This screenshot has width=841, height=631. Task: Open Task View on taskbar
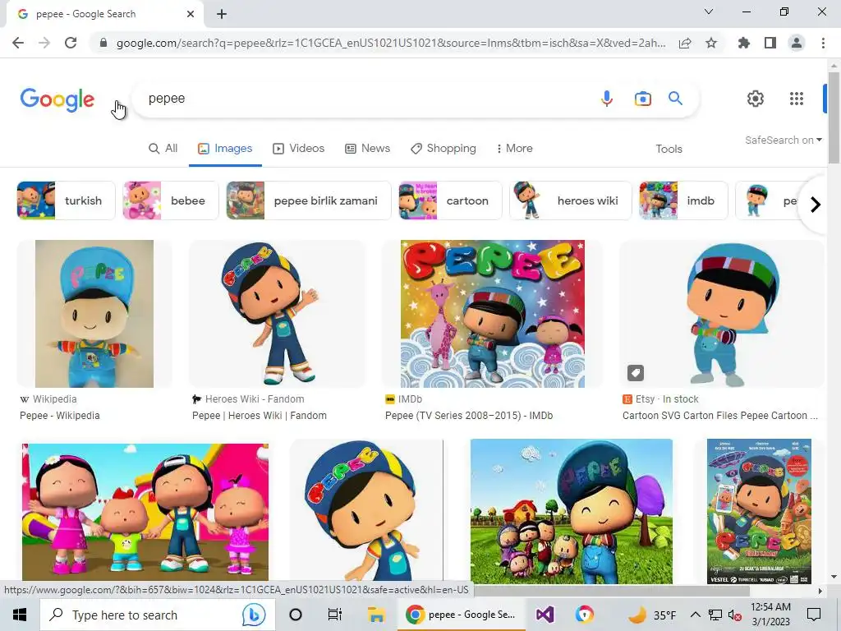click(335, 615)
